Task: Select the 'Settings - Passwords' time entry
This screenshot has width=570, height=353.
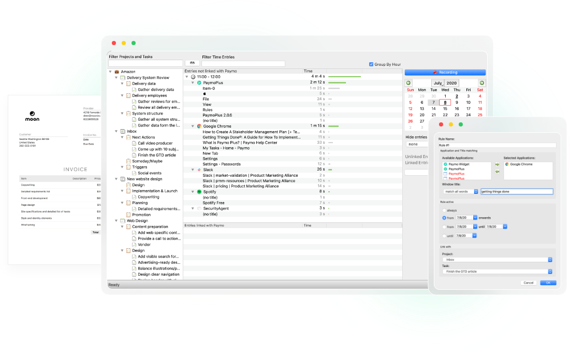Action: point(222,164)
